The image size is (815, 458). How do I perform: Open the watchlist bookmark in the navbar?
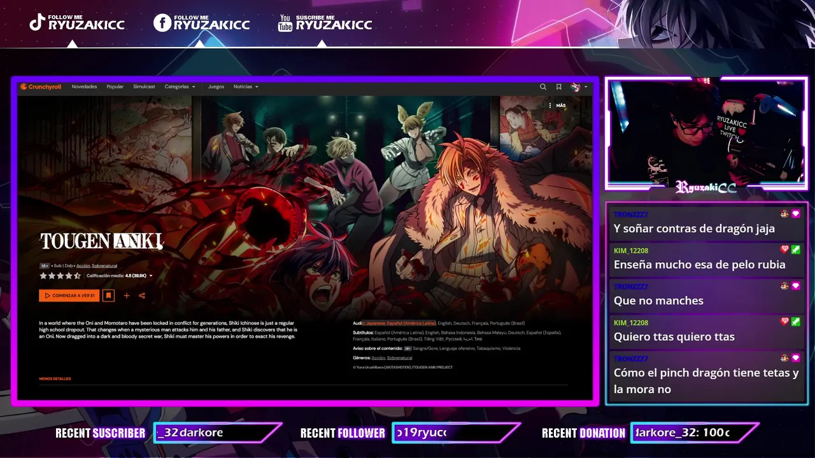click(x=558, y=87)
